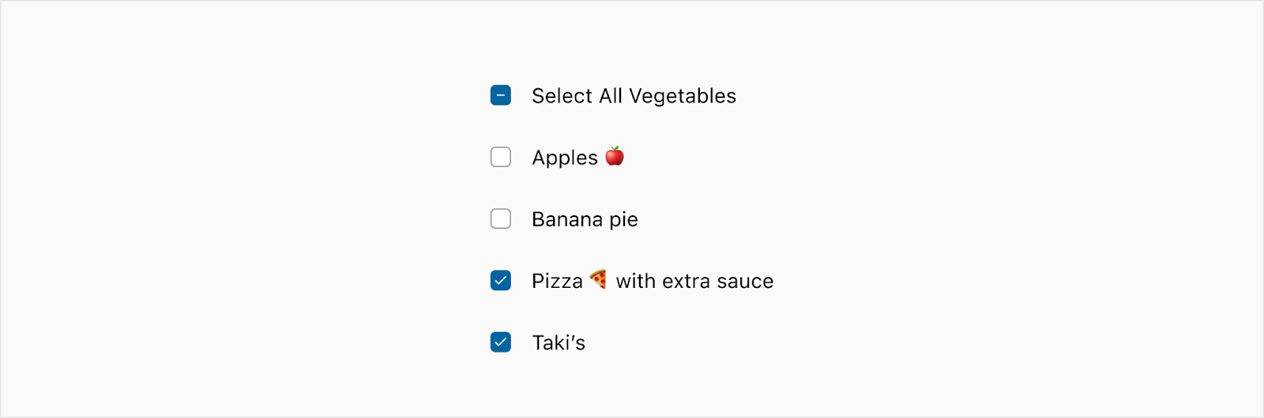Click the Taki's label text

click(x=559, y=342)
